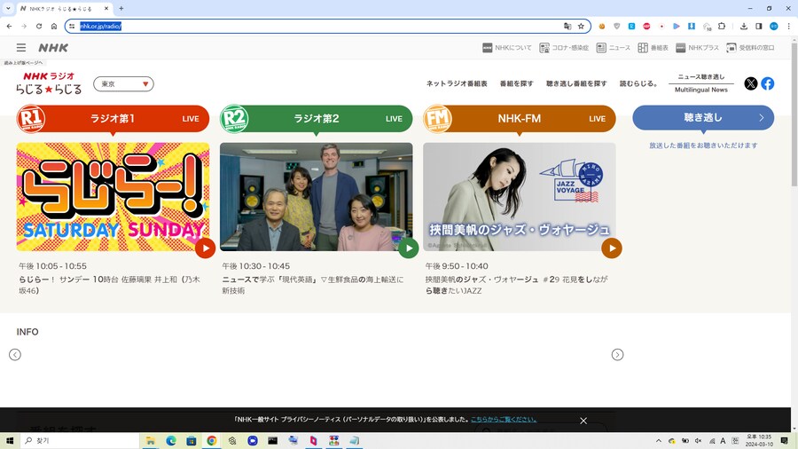Open the site information icon in the address bar

click(72, 26)
